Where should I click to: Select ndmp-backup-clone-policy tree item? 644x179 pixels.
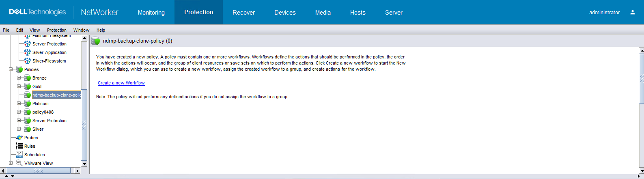pos(56,95)
